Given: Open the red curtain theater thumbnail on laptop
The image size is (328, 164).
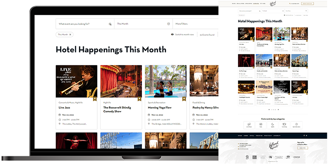Looking at the screenshot, I should point(121,81).
